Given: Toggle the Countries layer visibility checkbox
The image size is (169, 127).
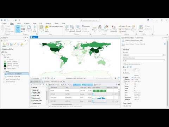Looking at the screenshot, I should click(x=4, y=55).
